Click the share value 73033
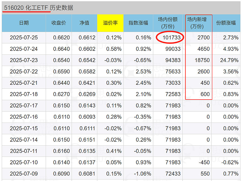The height and width of the screenshot is (181, 242). point(173,83)
